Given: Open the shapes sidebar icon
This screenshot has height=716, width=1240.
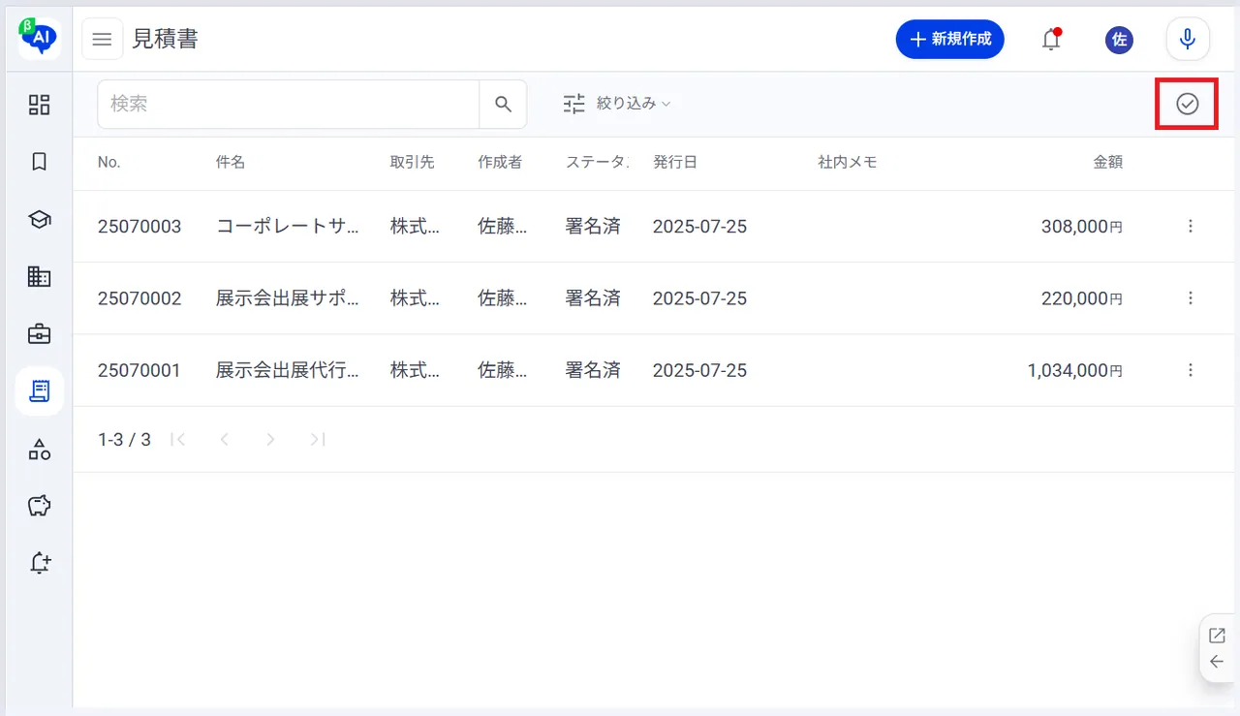Looking at the screenshot, I should [x=39, y=449].
